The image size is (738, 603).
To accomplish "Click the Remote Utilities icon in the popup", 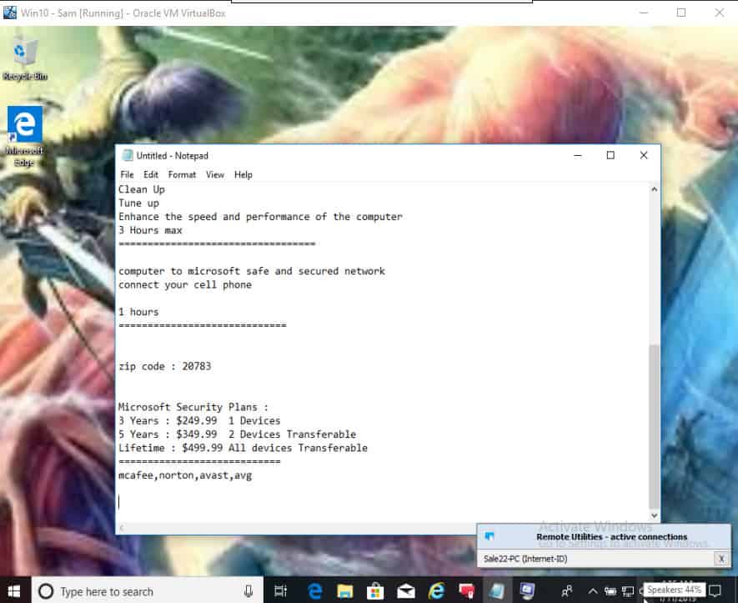I will pyautogui.click(x=489, y=536).
